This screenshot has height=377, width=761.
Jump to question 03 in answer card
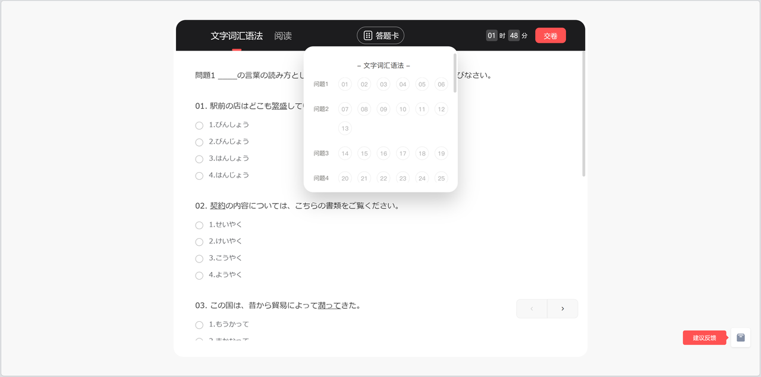point(383,84)
